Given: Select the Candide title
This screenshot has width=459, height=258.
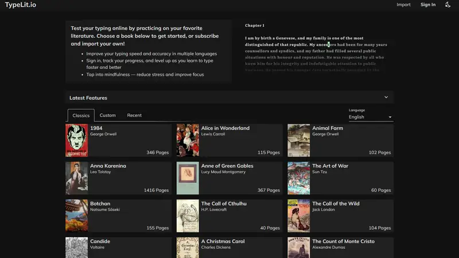Looking at the screenshot, I should pyautogui.click(x=100, y=241).
